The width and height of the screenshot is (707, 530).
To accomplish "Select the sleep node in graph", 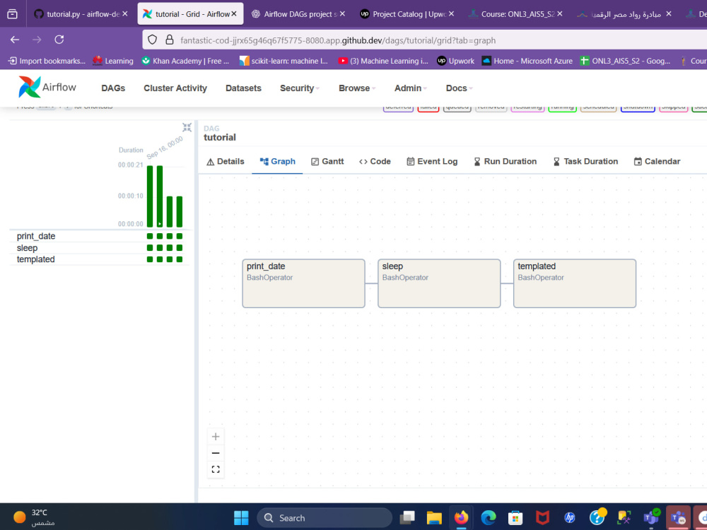I will (439, 283).
